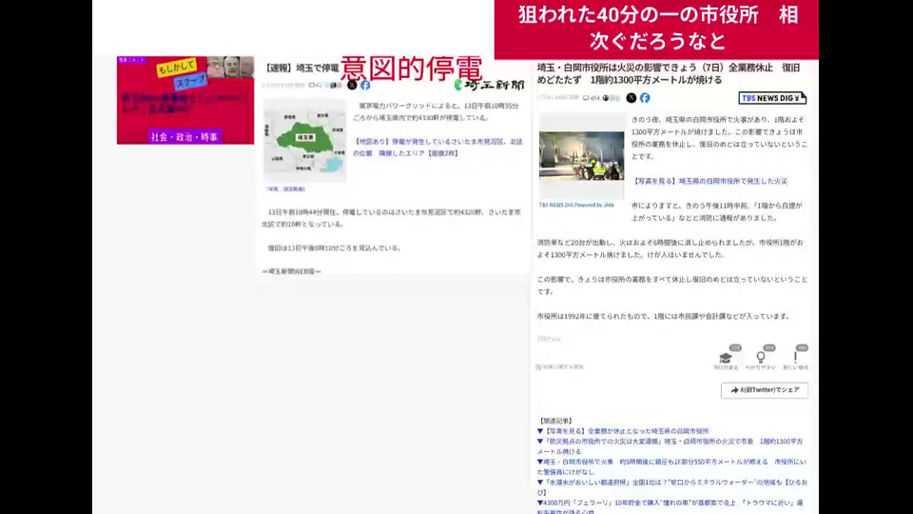This screenshot has width=913, height=514.
Task: Click paragraph starting この影響で、きょうは市役所
Action: point(672,286)
